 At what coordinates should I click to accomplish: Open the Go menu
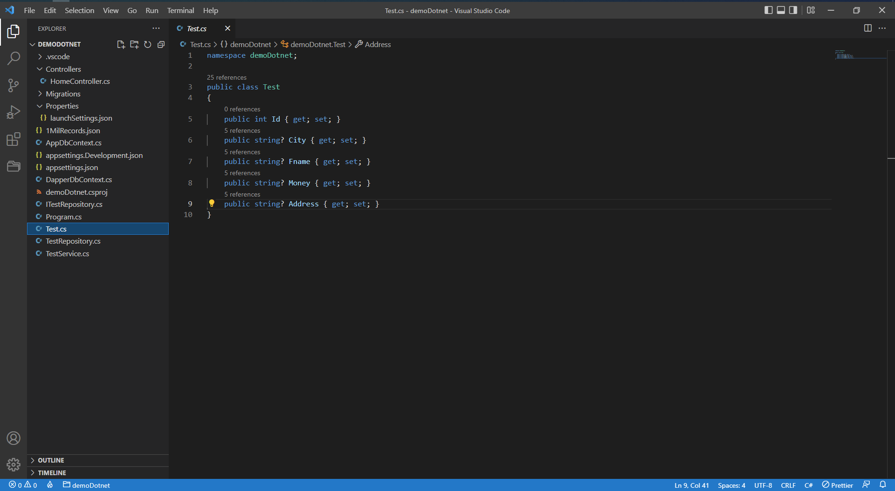pos(132,10)
